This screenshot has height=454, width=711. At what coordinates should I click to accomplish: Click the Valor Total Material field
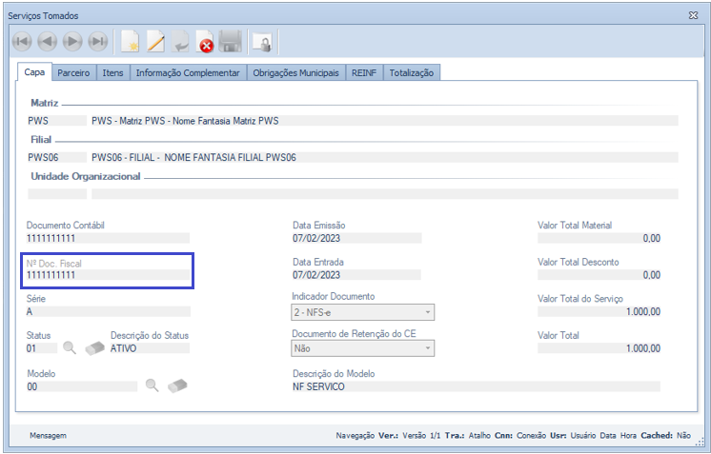tap(599, 238)
